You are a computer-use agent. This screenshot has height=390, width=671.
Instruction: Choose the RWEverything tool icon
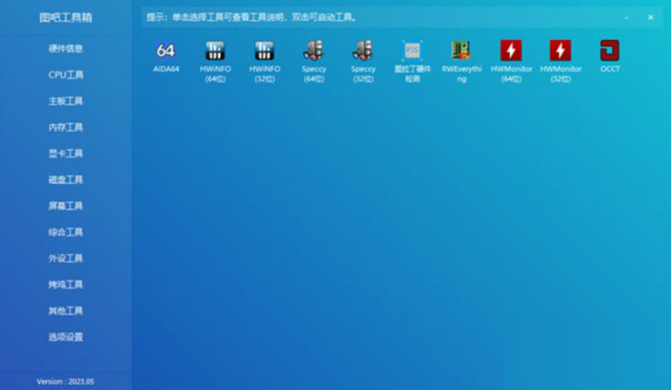coord(461,51)
